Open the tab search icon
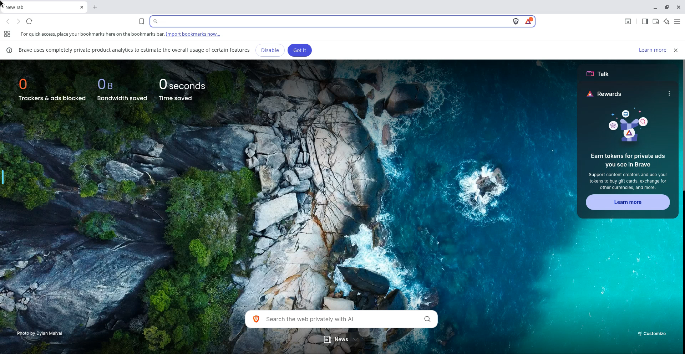Screen dimensions: 685x354 coord(628,21)
